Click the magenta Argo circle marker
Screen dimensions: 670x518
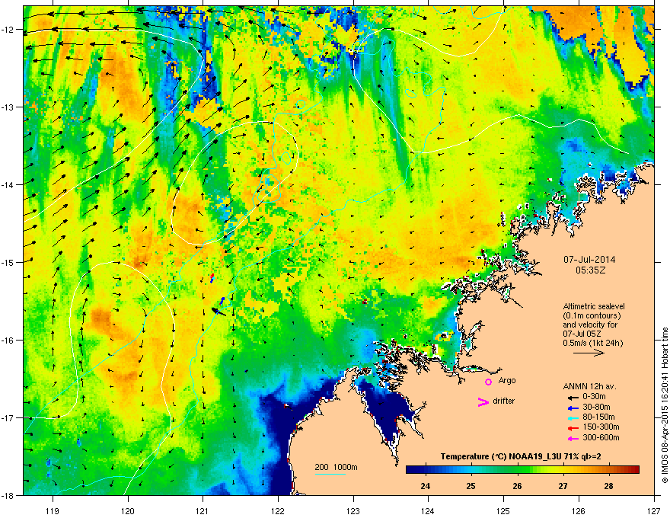point(488,382)
